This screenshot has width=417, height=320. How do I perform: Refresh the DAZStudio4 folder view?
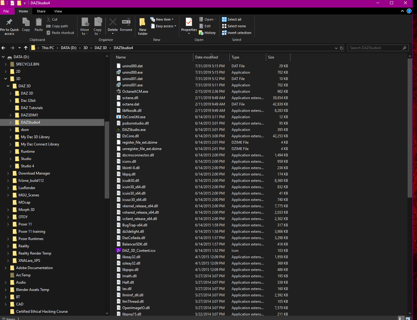click(341, 48)
